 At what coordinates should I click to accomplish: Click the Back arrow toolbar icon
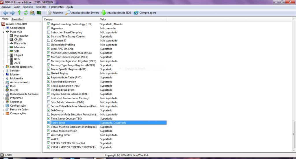click(6, 13)
